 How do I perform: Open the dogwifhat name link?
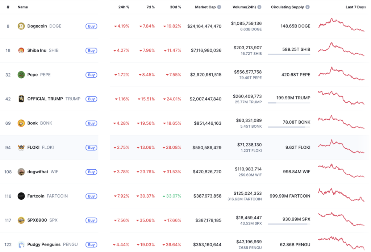coord(38,172)
